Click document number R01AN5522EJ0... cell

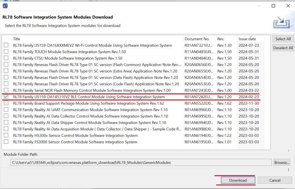coord(199,103)
